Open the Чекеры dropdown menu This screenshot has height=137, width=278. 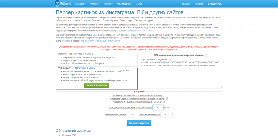(95, 4)
